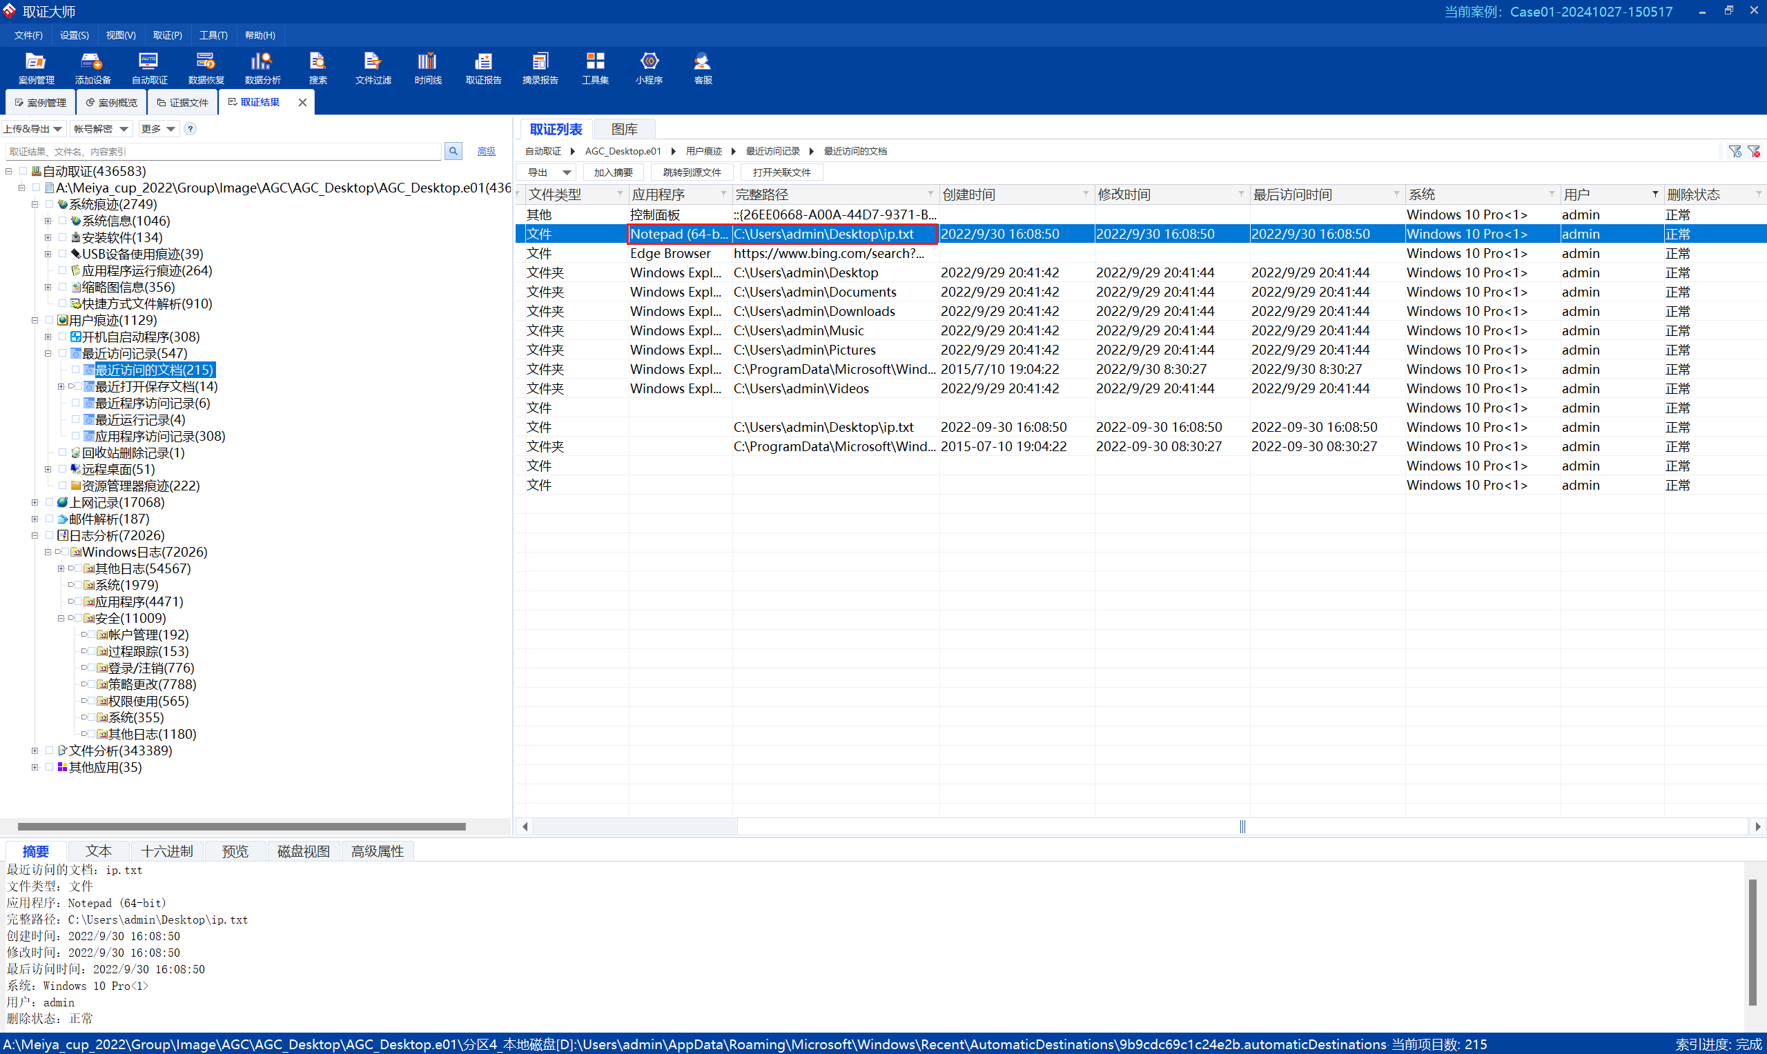Click the 加入摘要 button

click(613, 172)
